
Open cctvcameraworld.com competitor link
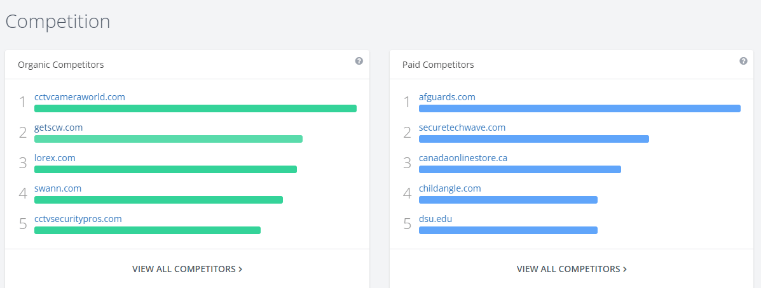pos(79,97)
